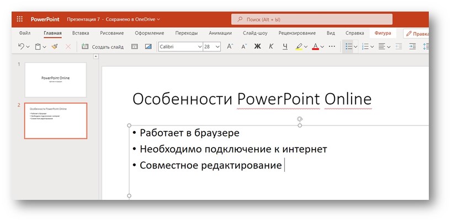This screenshot has width=452, height=223.
Task: Expand the Undo dropdown arrow
Action: (x=28, y=47)
